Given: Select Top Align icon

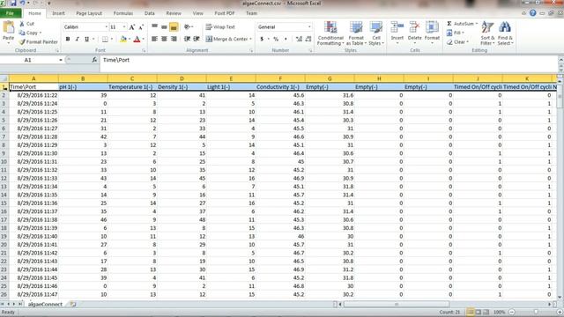Looking at the screenshot, I should (155, 26).
